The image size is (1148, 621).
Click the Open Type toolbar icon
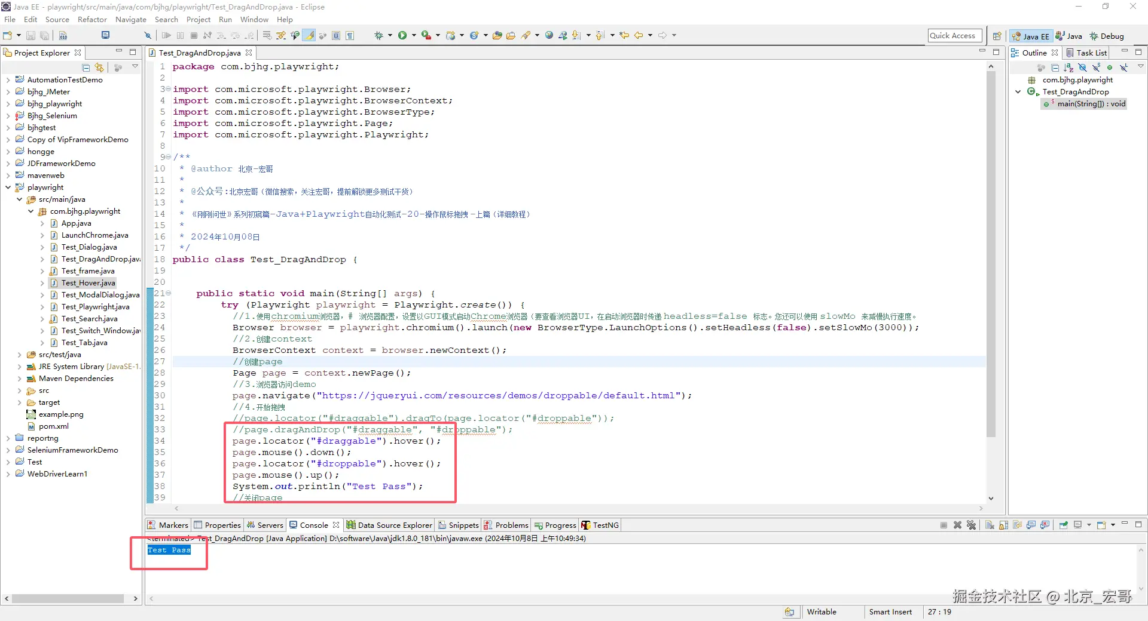pyautogui.click(x=497, y=35)
